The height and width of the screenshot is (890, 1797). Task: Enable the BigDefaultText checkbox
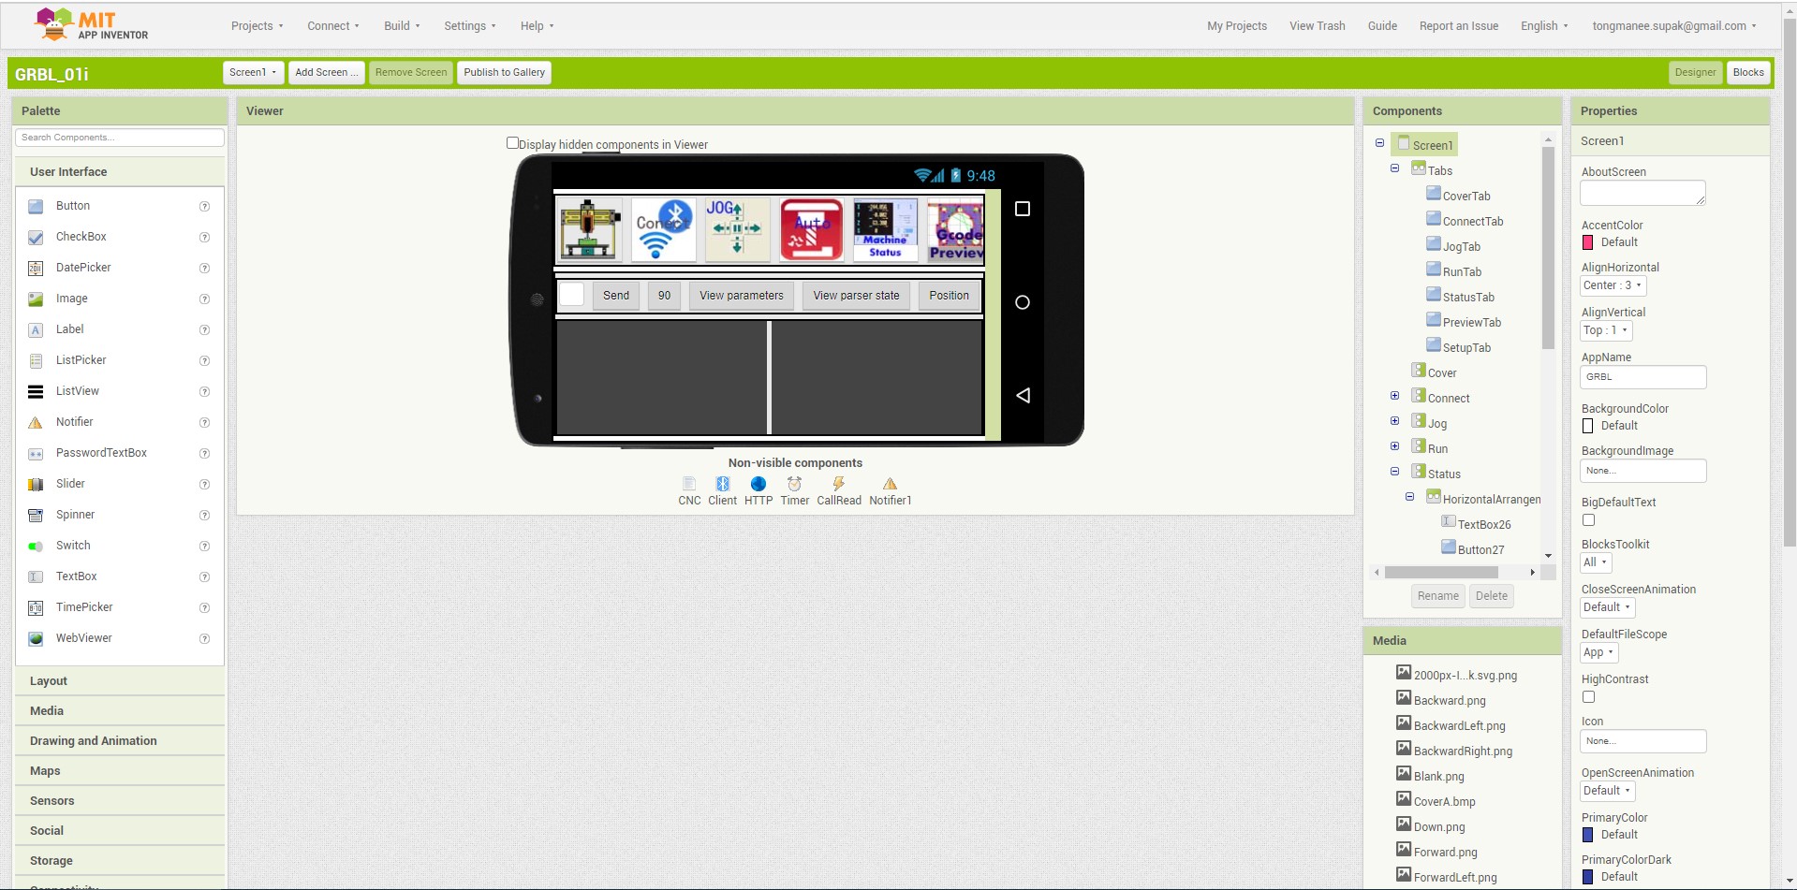[1588, 520]
